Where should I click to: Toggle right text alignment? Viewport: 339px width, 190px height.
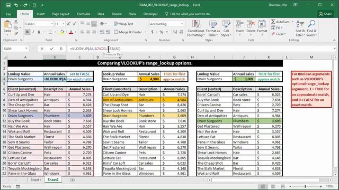click(x=94, y=32)
